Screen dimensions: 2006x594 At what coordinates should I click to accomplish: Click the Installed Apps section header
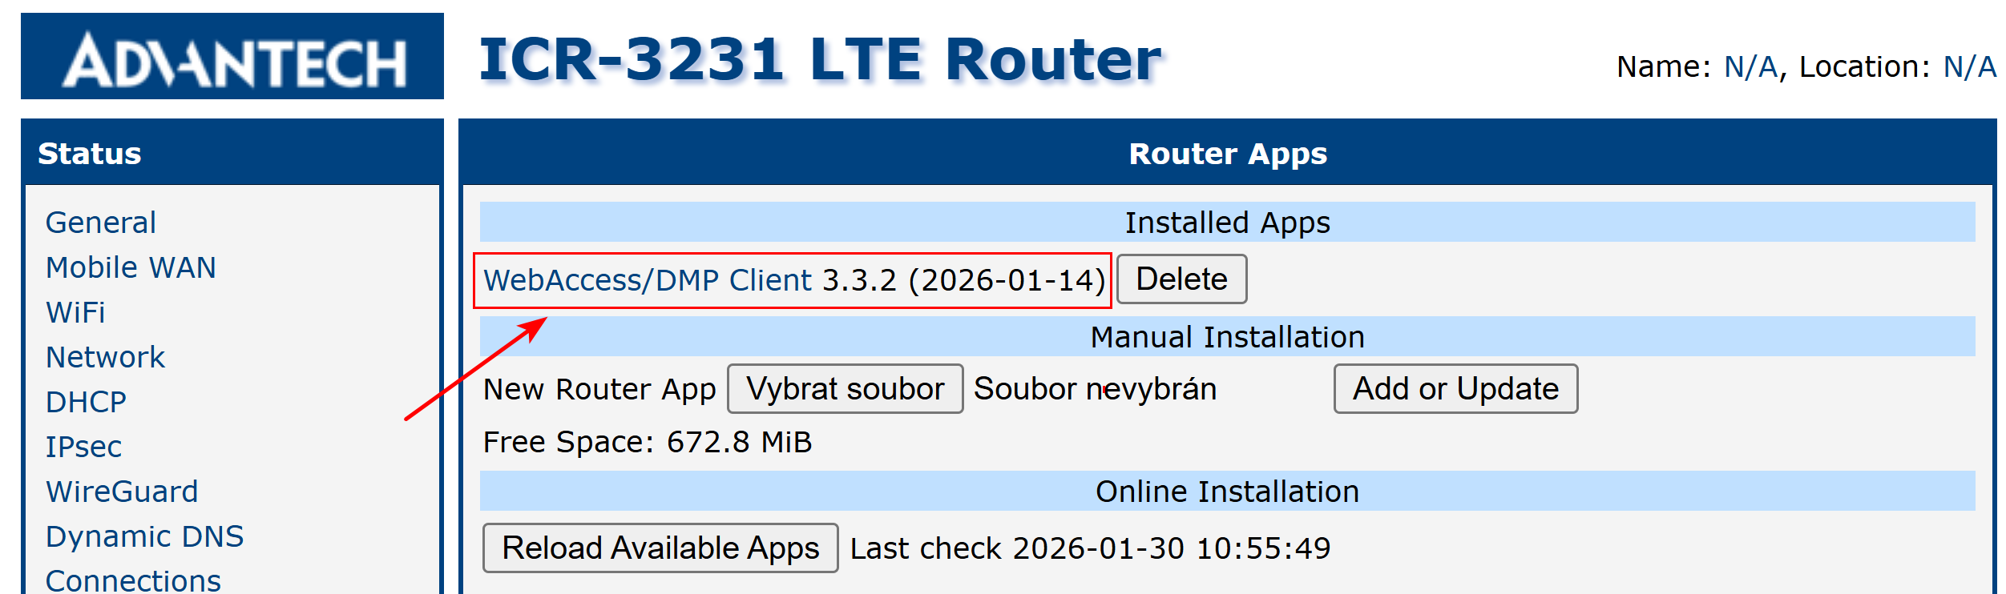coord(1227,222)
